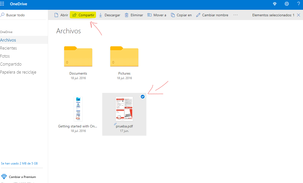Click the Mover a button
The width and height of the screenshot is (303, 183).
coord(157,15)
